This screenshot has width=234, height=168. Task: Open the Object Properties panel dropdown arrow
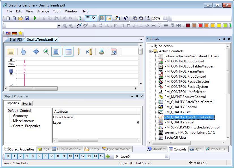coord(132,96)
